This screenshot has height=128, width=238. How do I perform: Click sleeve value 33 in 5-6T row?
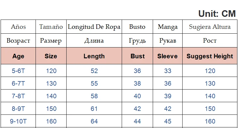(x=168, y=71)
